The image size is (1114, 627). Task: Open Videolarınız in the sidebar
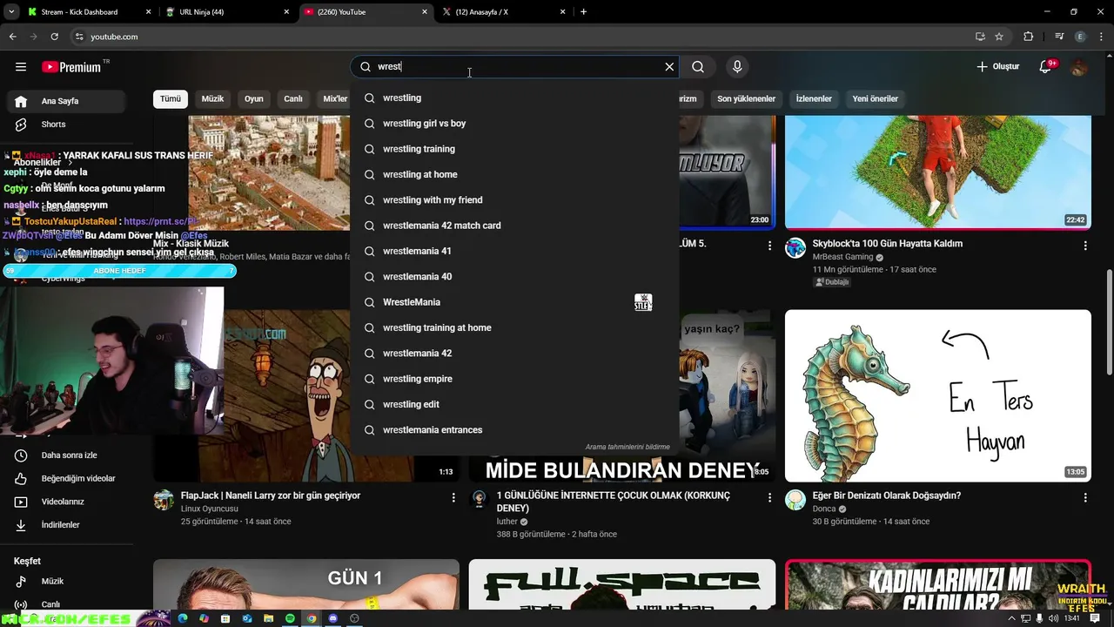[67, 502]
